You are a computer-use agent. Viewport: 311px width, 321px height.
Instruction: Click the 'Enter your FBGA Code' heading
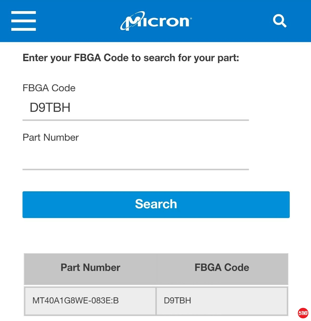point(131,58)
